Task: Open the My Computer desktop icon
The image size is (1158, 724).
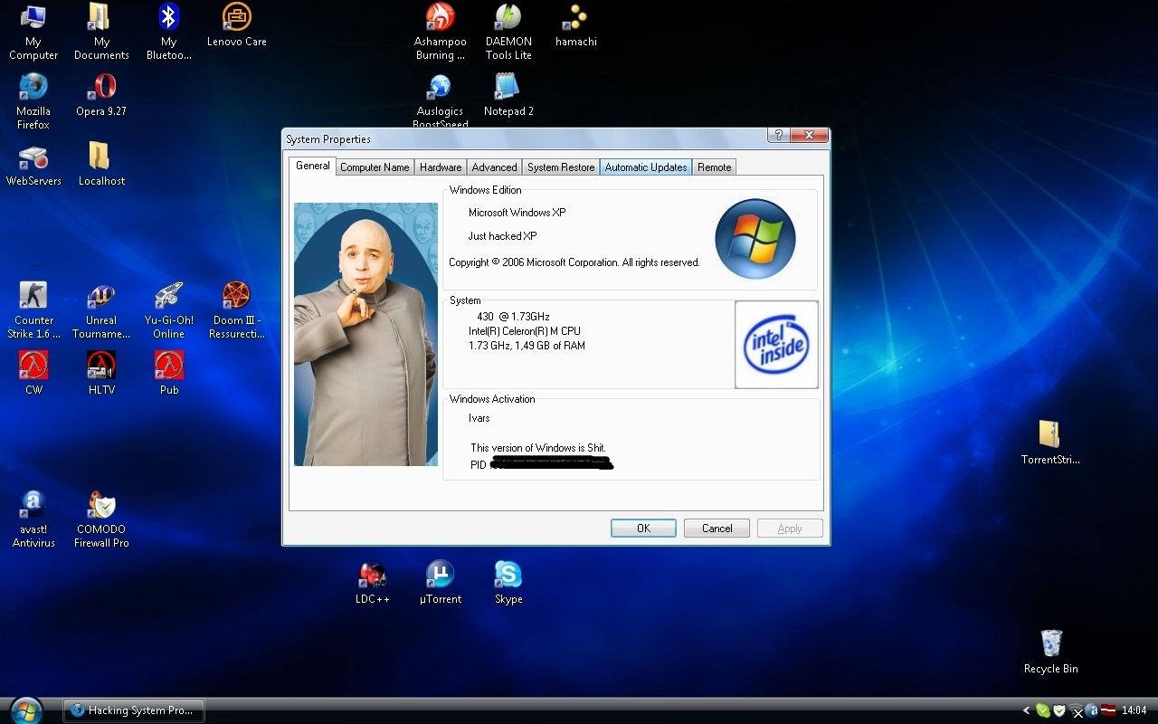Action: point(33,31)
